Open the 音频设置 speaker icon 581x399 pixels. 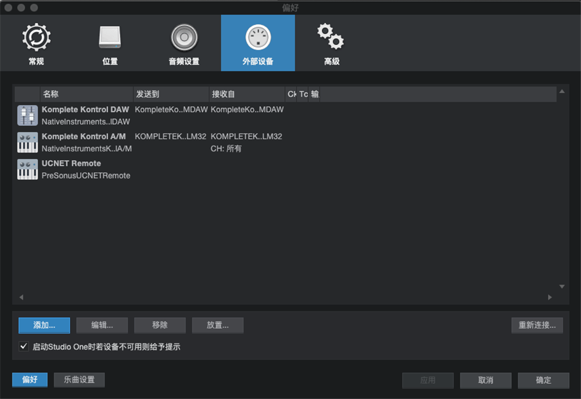click(184, 37)
